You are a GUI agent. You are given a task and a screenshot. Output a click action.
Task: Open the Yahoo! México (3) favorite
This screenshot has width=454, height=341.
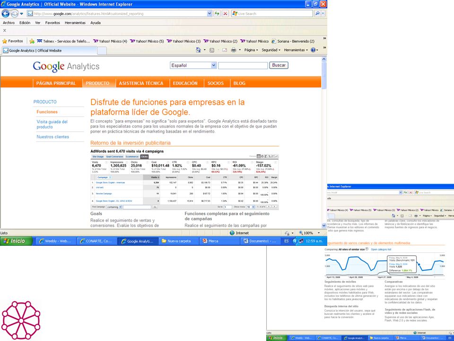point(183,41)
